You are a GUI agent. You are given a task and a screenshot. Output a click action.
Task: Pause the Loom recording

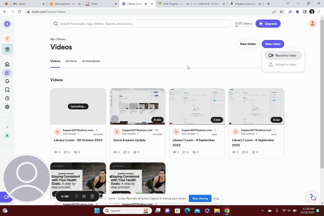84,196
